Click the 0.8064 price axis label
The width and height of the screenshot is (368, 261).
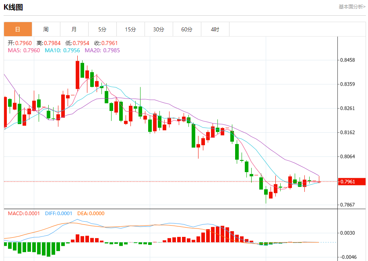347,156
